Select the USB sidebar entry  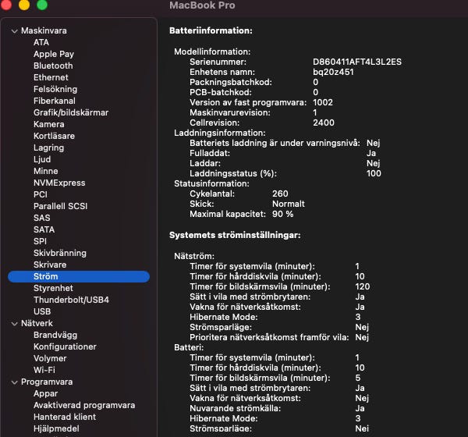point(42,311)
